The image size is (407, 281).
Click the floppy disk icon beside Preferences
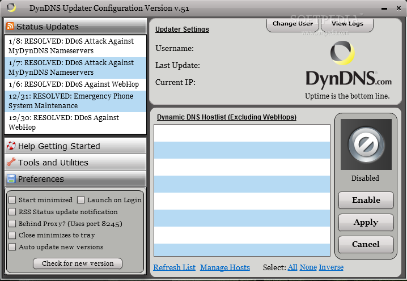(x=11, y=178)
